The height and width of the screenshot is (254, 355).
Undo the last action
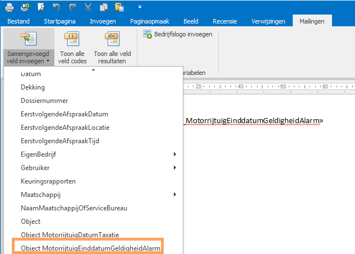tap(57, 7)
